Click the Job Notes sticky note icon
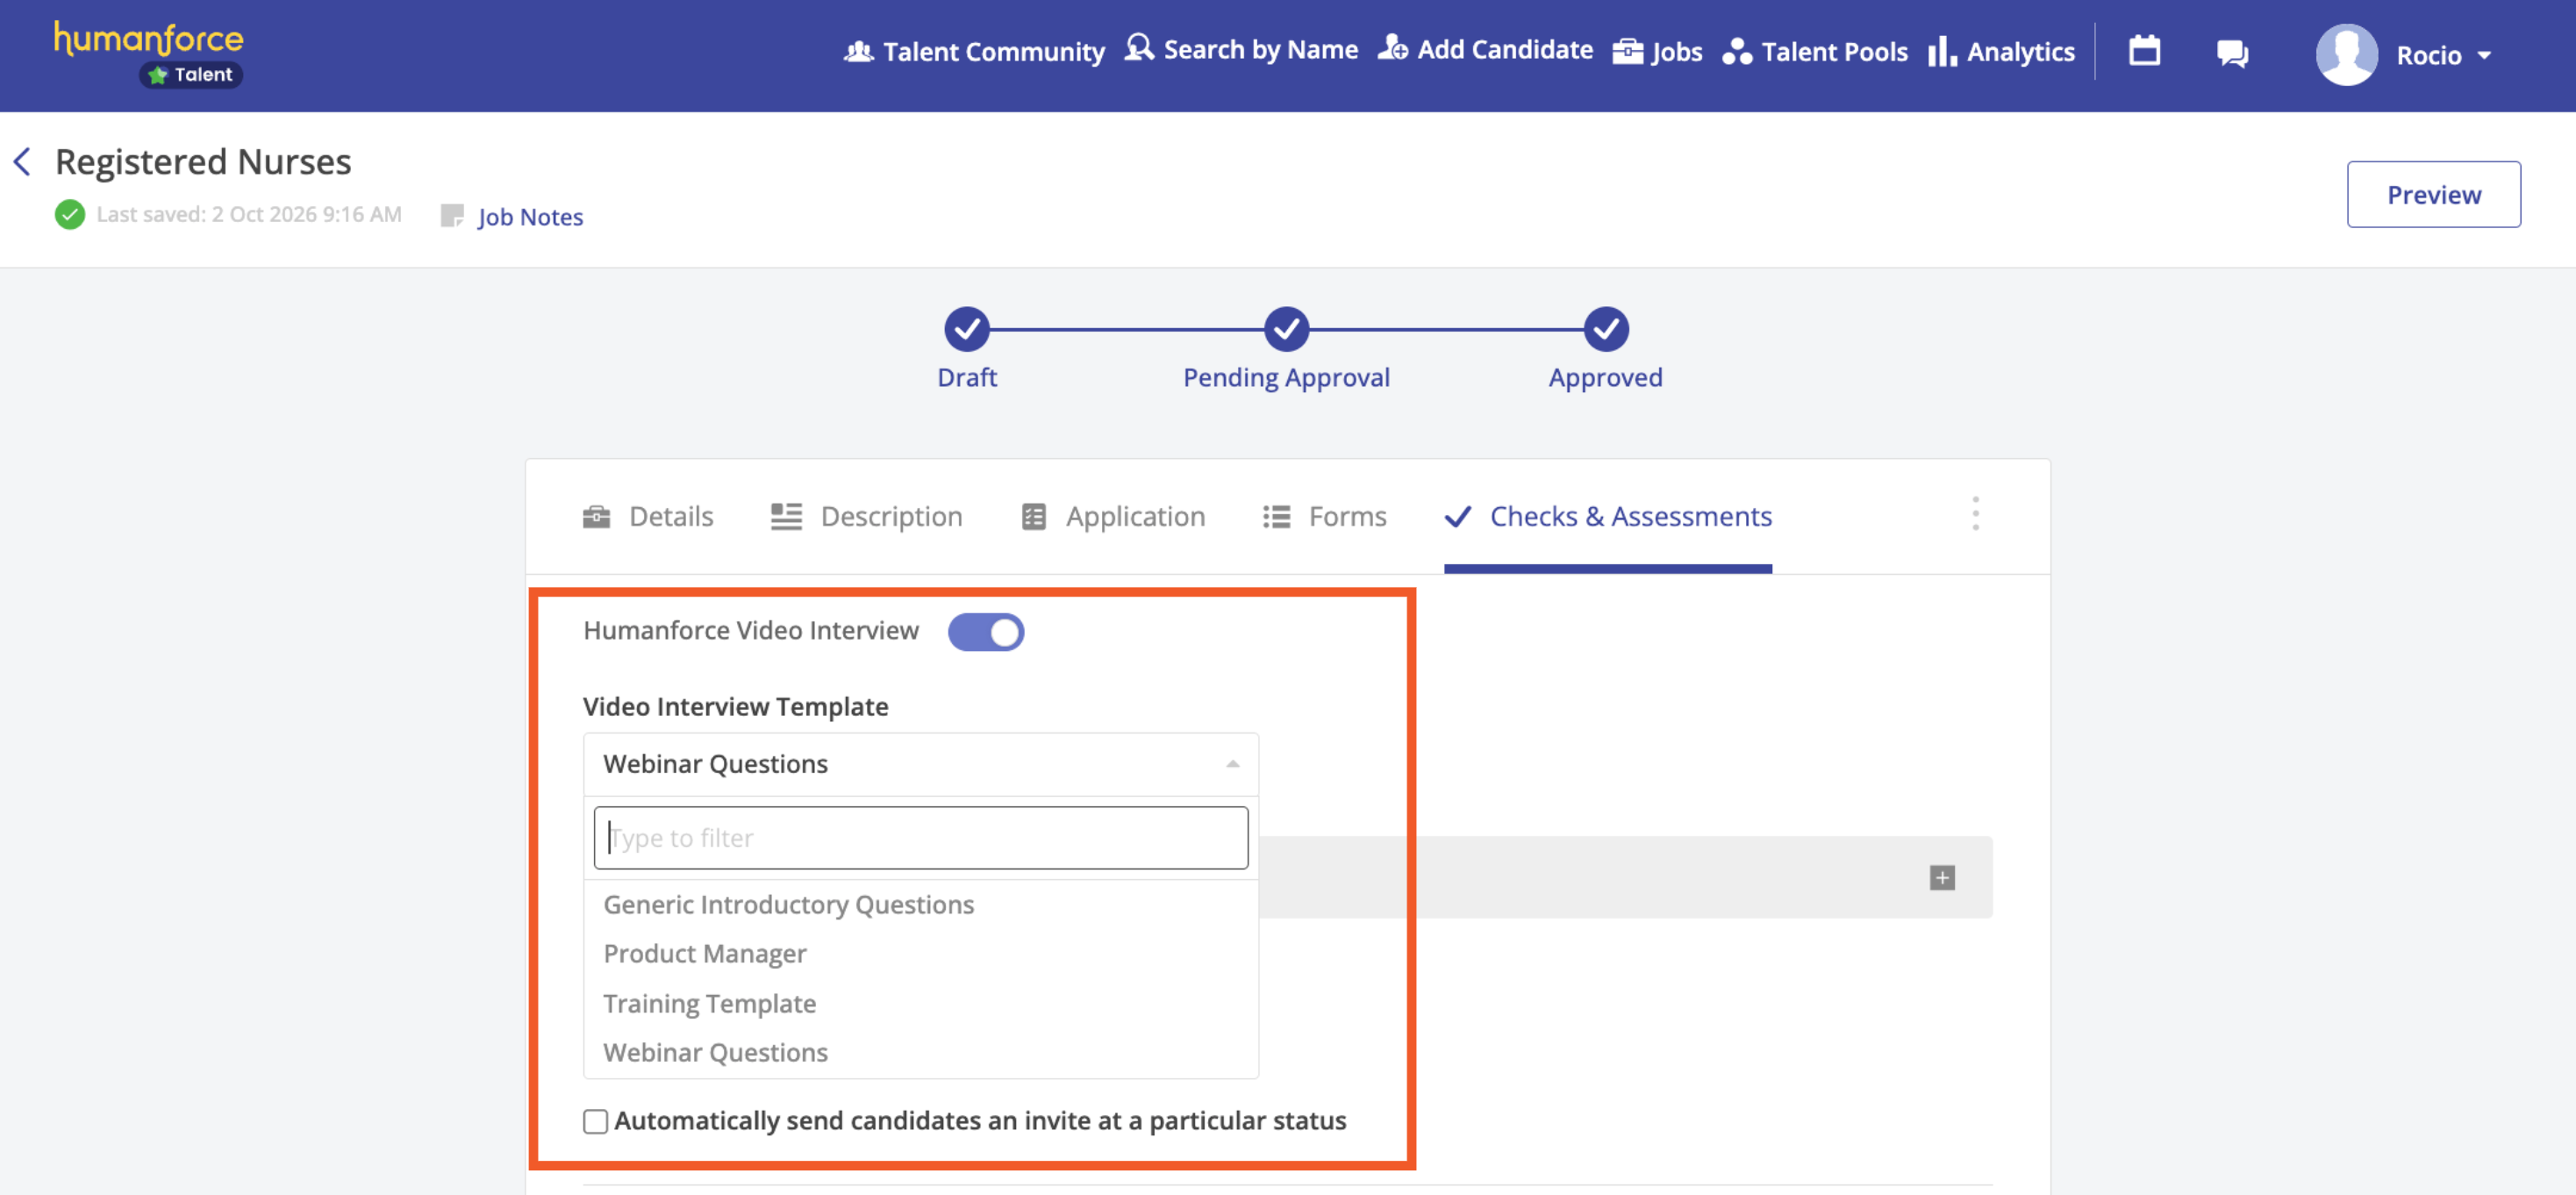Image resolution: width=2576 pixels, height=1195 pixels. [x=452, y=216]
